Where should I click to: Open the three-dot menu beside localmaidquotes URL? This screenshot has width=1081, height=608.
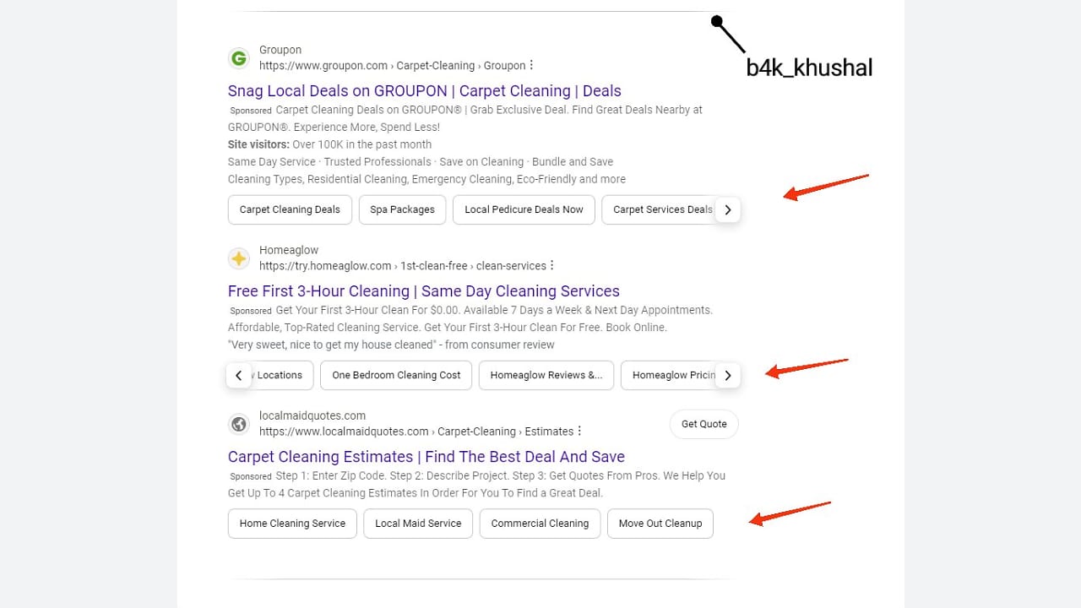click(x=579, y=431)
